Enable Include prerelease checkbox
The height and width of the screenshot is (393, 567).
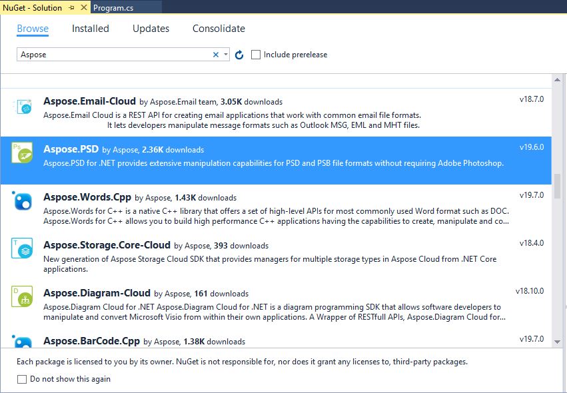[256, 55]
